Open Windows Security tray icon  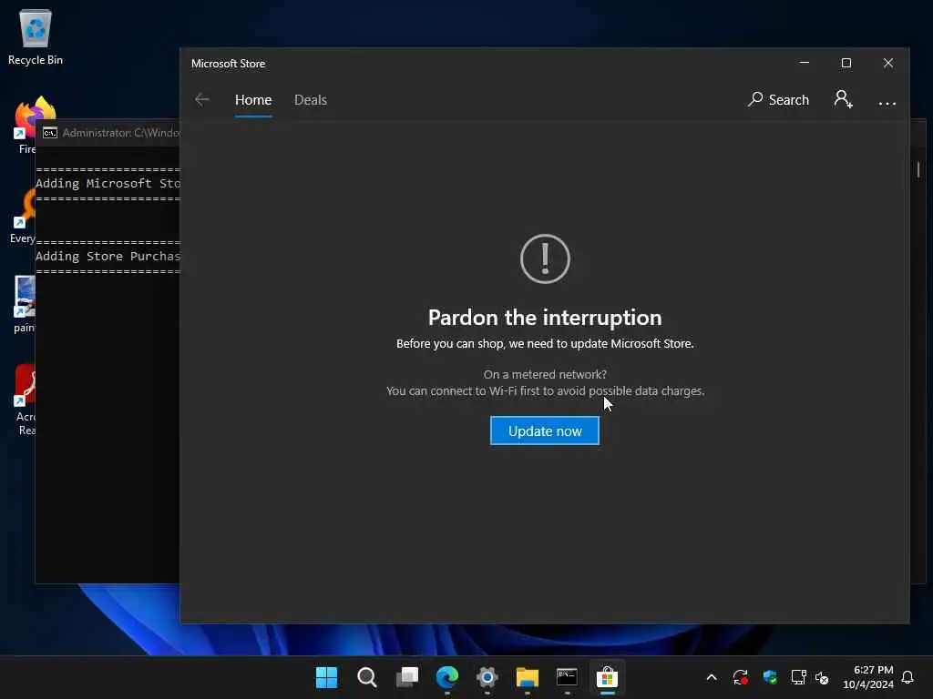(770, 677)
